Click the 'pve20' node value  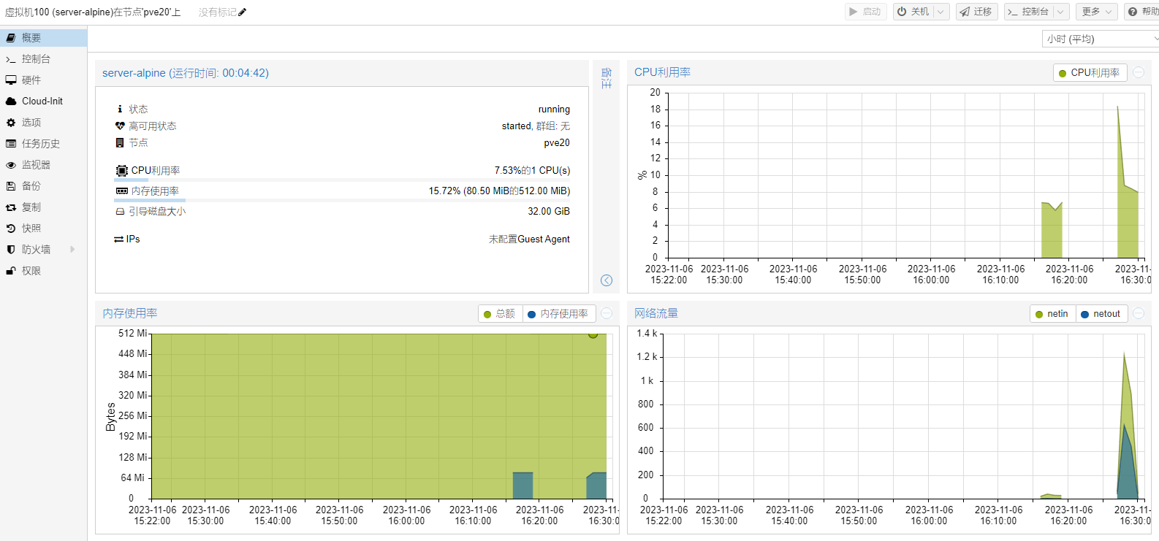557,142
